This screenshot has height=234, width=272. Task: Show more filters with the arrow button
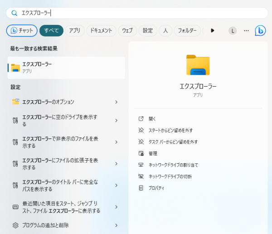pos(212,30)
